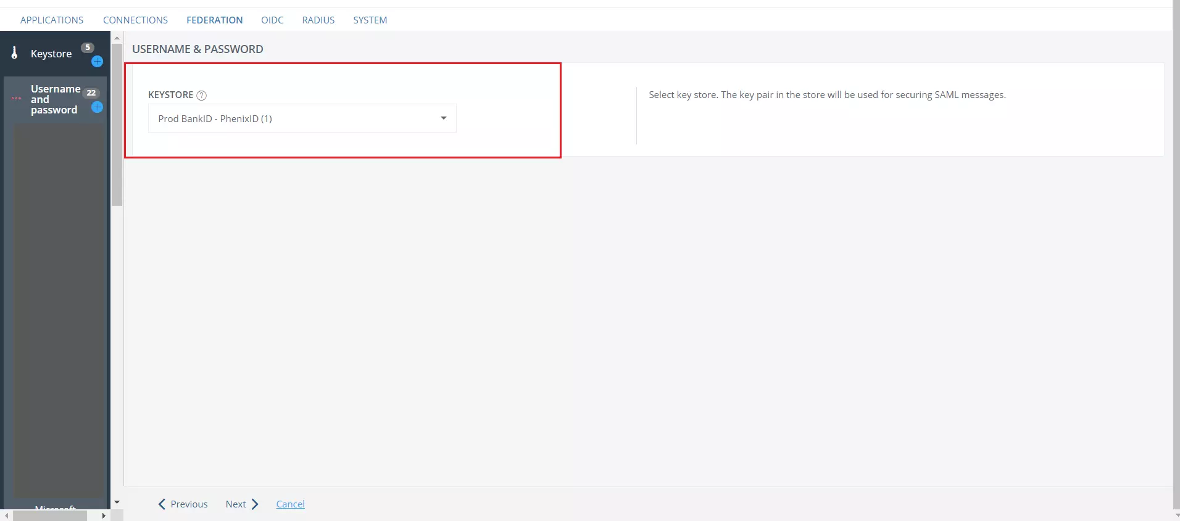Click sidebar horizontal scroll left arrow
1180x521 pixels.
[6, 515]
